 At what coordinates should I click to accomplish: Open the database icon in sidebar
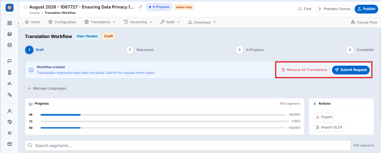pyautogui.click(x=9, y=45)
